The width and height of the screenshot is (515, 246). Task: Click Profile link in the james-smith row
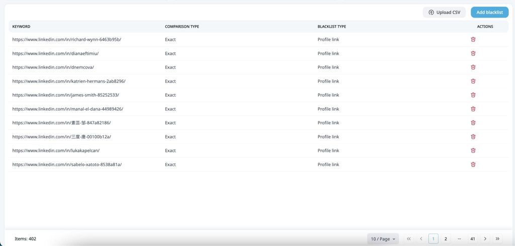[328, 95]
